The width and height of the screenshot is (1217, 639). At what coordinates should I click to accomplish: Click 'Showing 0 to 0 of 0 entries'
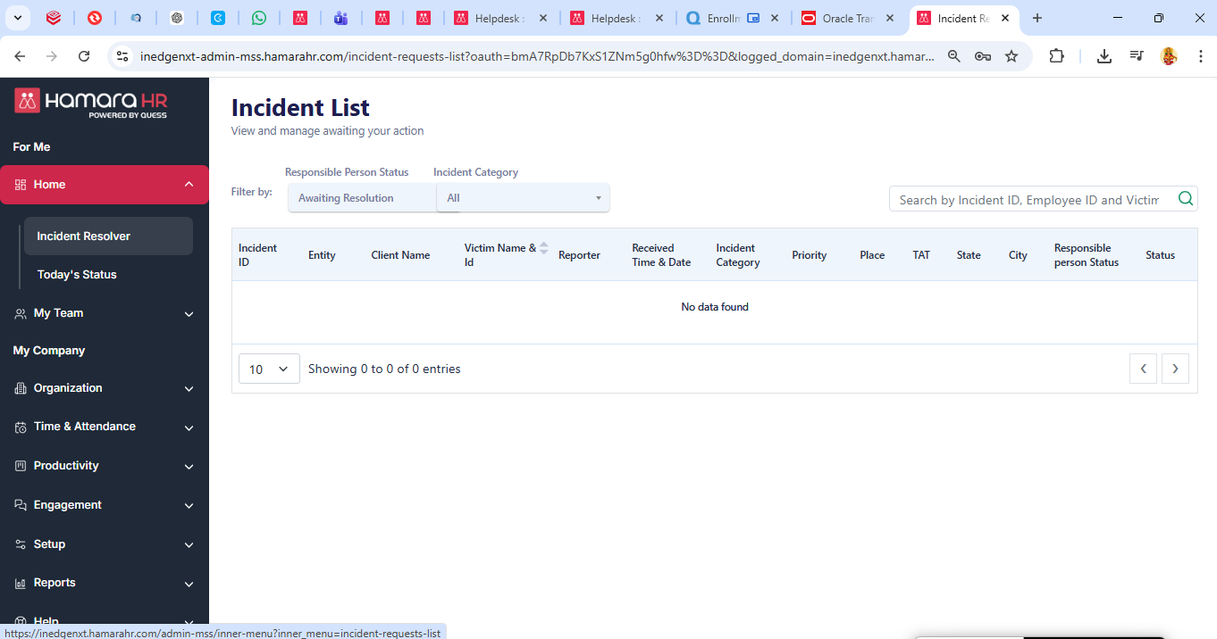point(384,369)
